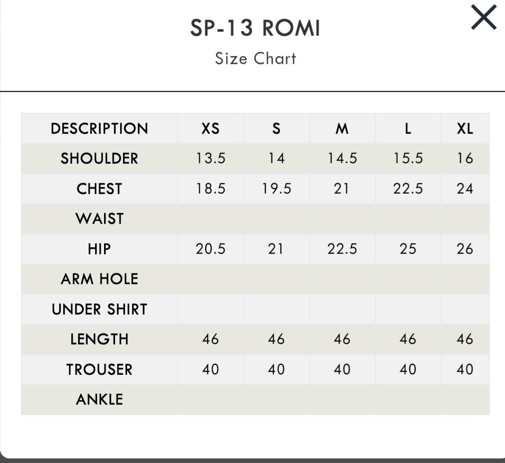Image resolution: width=505 pixels, height=463 pixels.
Task: Click the ARM HOLE row label
Action: coord(100,279)
